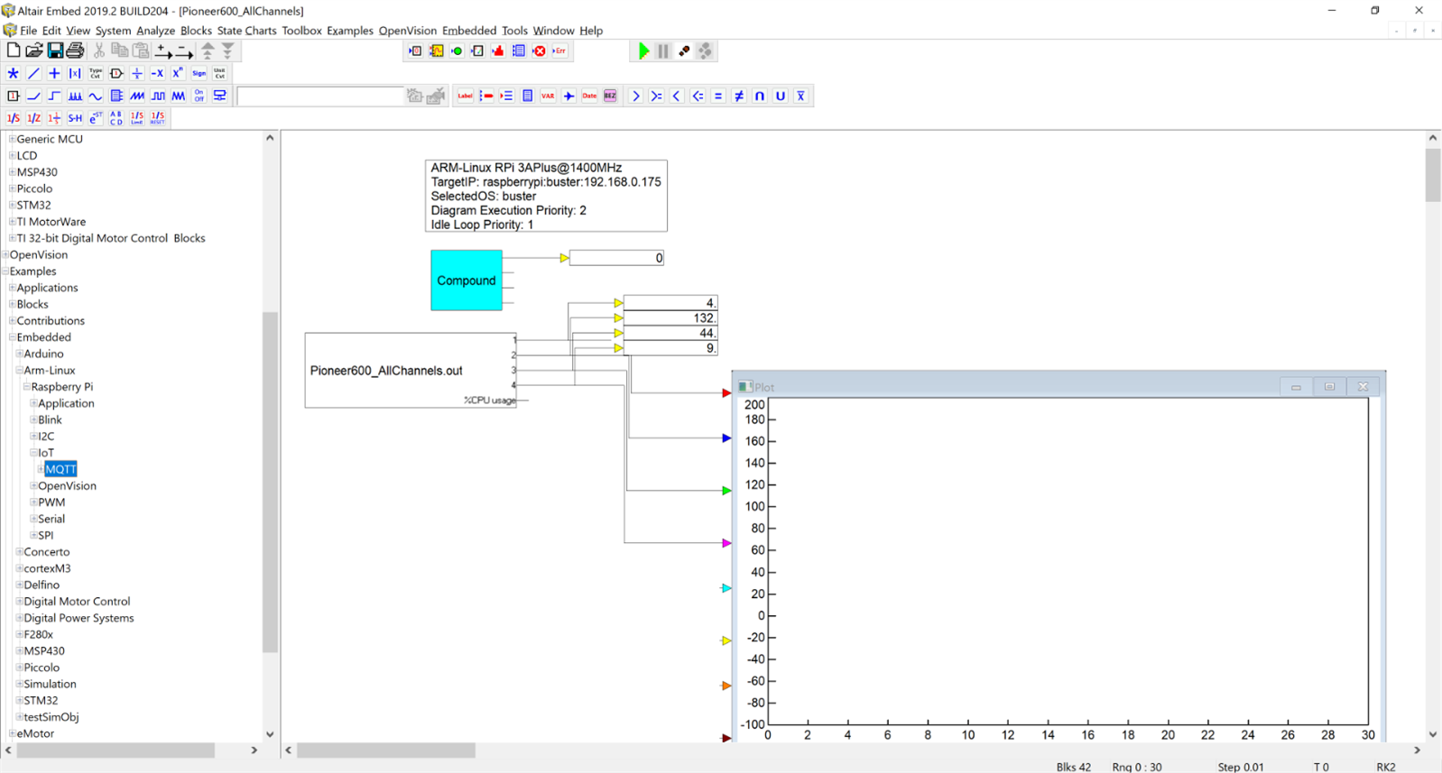Screen dimensions: 1442x773
Task: Expand the Applications examples node
Action: (x=12, y=288)
